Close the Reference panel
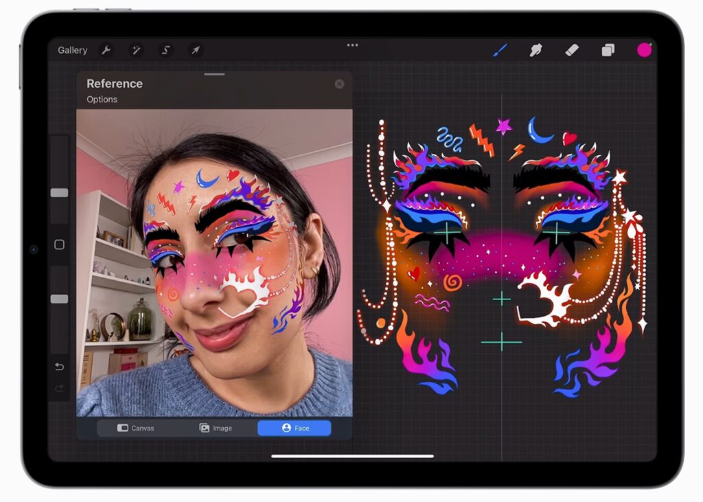 [339, 84]
